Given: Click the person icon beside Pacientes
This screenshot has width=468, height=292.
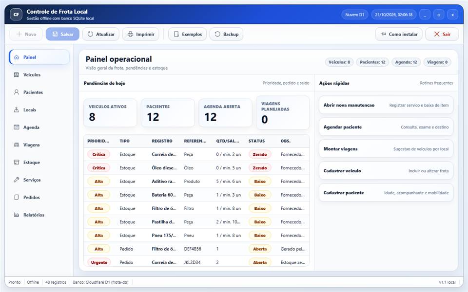Looking at the screenshot, I should coord(17,92).
